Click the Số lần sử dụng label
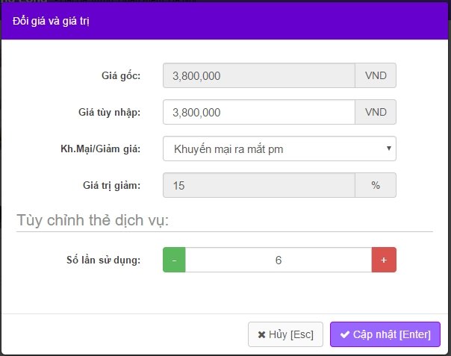The width and height of the screenshot is (451, 356). tap(109, 260)
